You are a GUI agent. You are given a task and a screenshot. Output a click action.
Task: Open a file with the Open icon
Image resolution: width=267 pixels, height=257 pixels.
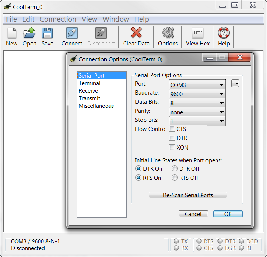coord(29,34)
